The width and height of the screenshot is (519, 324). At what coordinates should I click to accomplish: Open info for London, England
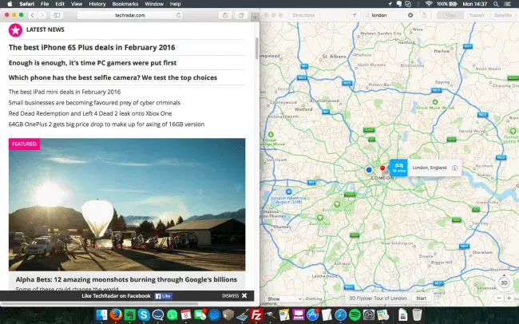click(455, 168)
